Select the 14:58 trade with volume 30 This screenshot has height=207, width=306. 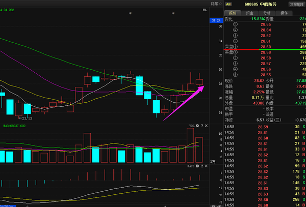[x=265, y=127]
